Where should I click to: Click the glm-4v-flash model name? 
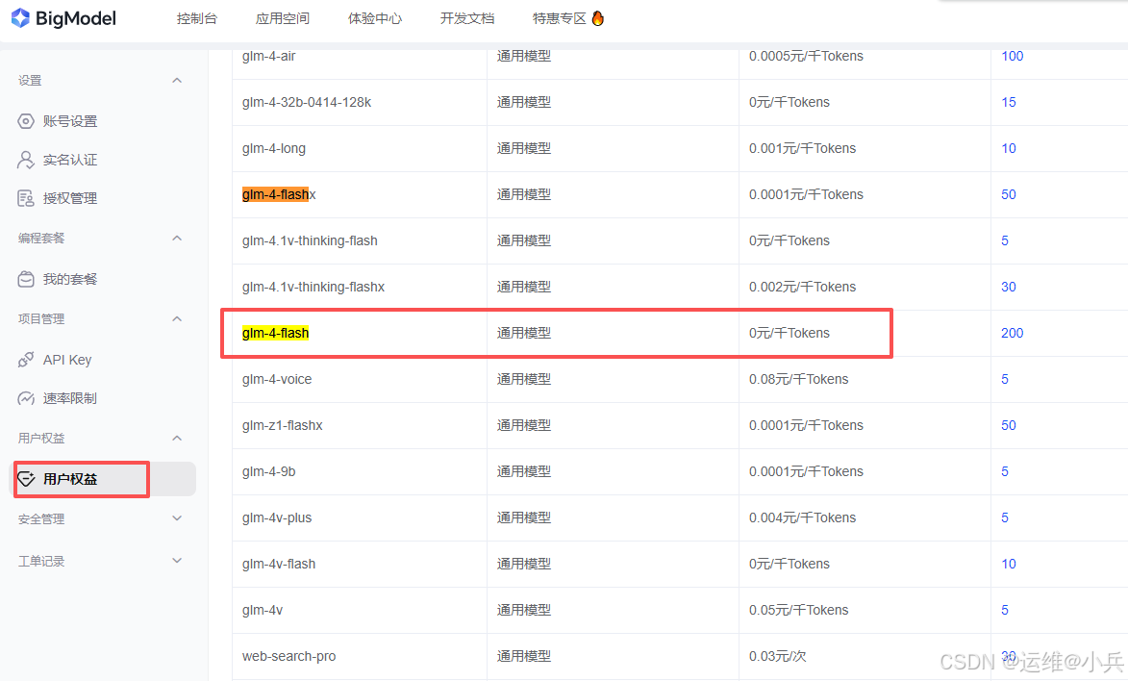click(279, 564)
